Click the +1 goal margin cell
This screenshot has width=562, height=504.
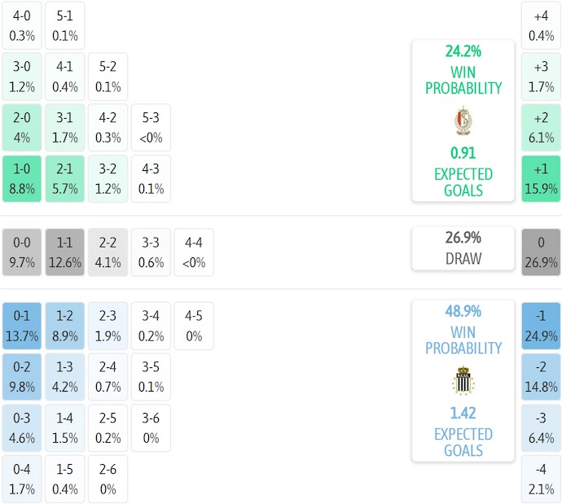[541, 179]
